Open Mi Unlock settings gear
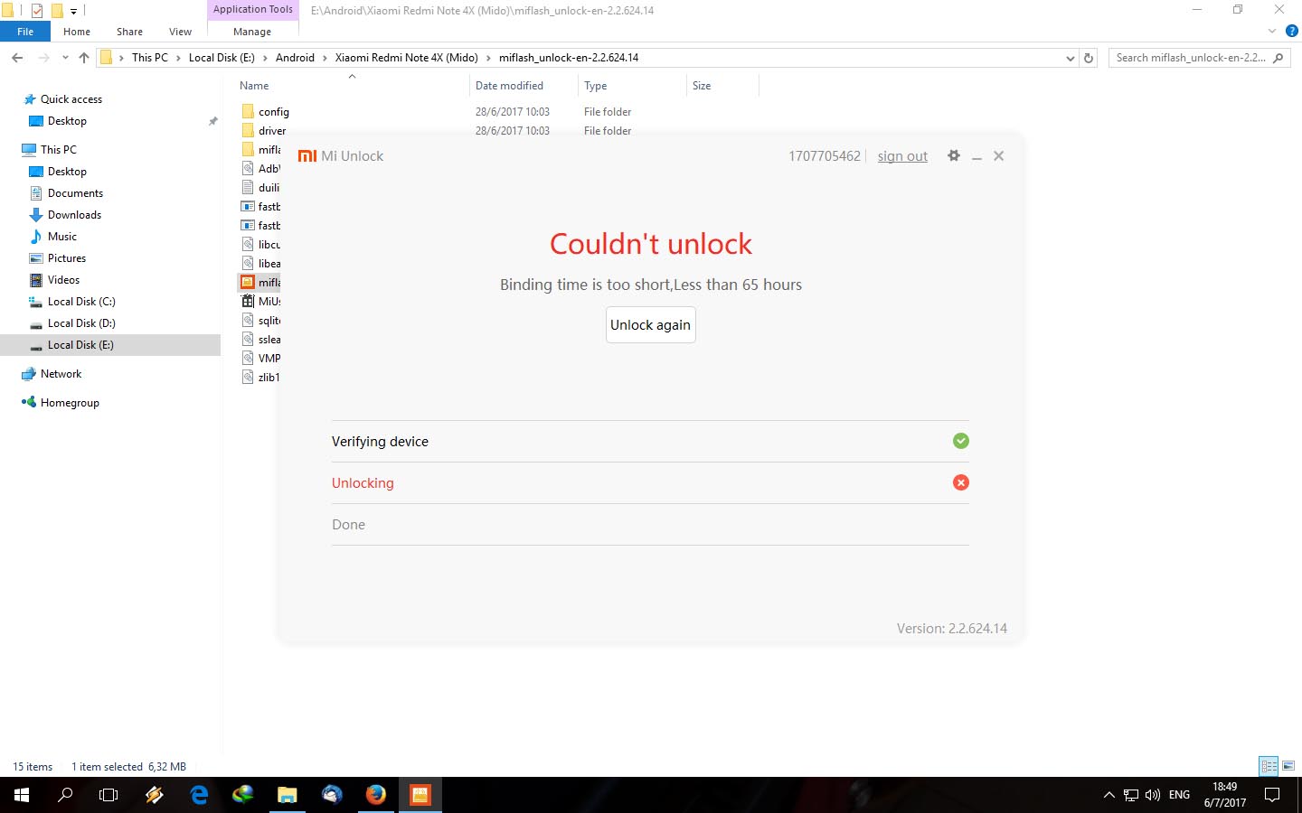Image resolution: width=1302 pixels, height=813 pixels. (953, 155)
